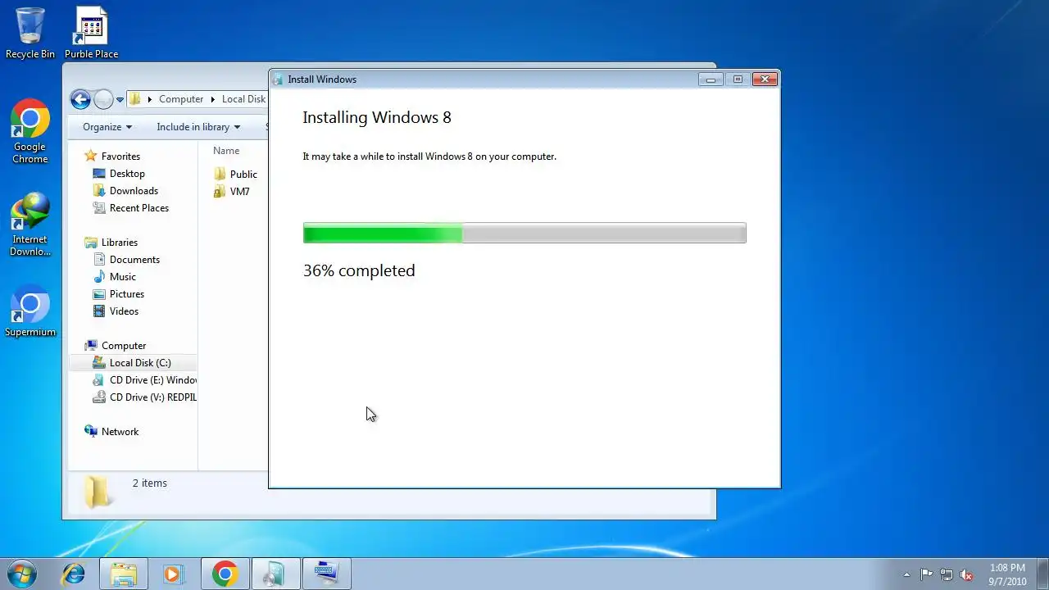Image resolution: width=1049 pixels, height=590 pixels.
Task: Open Documents library
Action: pos(134,260)
